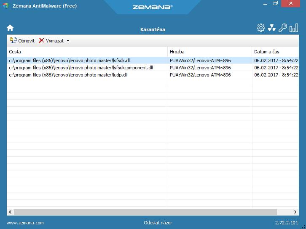
Task: Click the Obnovit restore icon
Action: 13,40
